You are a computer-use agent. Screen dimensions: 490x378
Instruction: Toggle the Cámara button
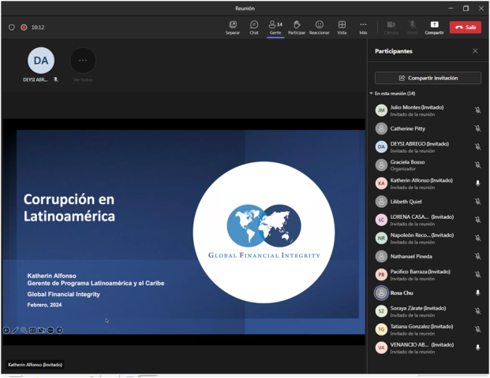[391, 28]
